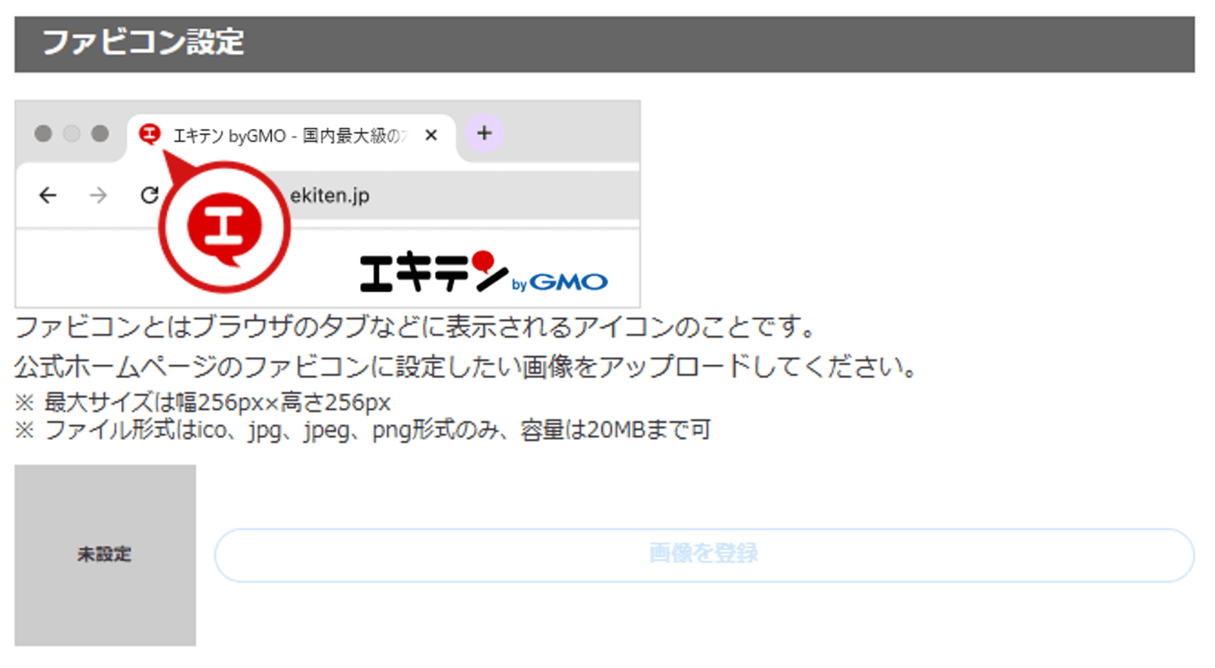Click the reload icon beside the address bar
This screenshot has width=1215, height=668.
click(x=150, y=195)
